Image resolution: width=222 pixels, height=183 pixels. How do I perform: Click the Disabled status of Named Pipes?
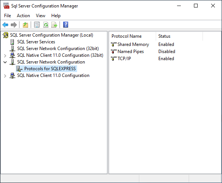167,52
